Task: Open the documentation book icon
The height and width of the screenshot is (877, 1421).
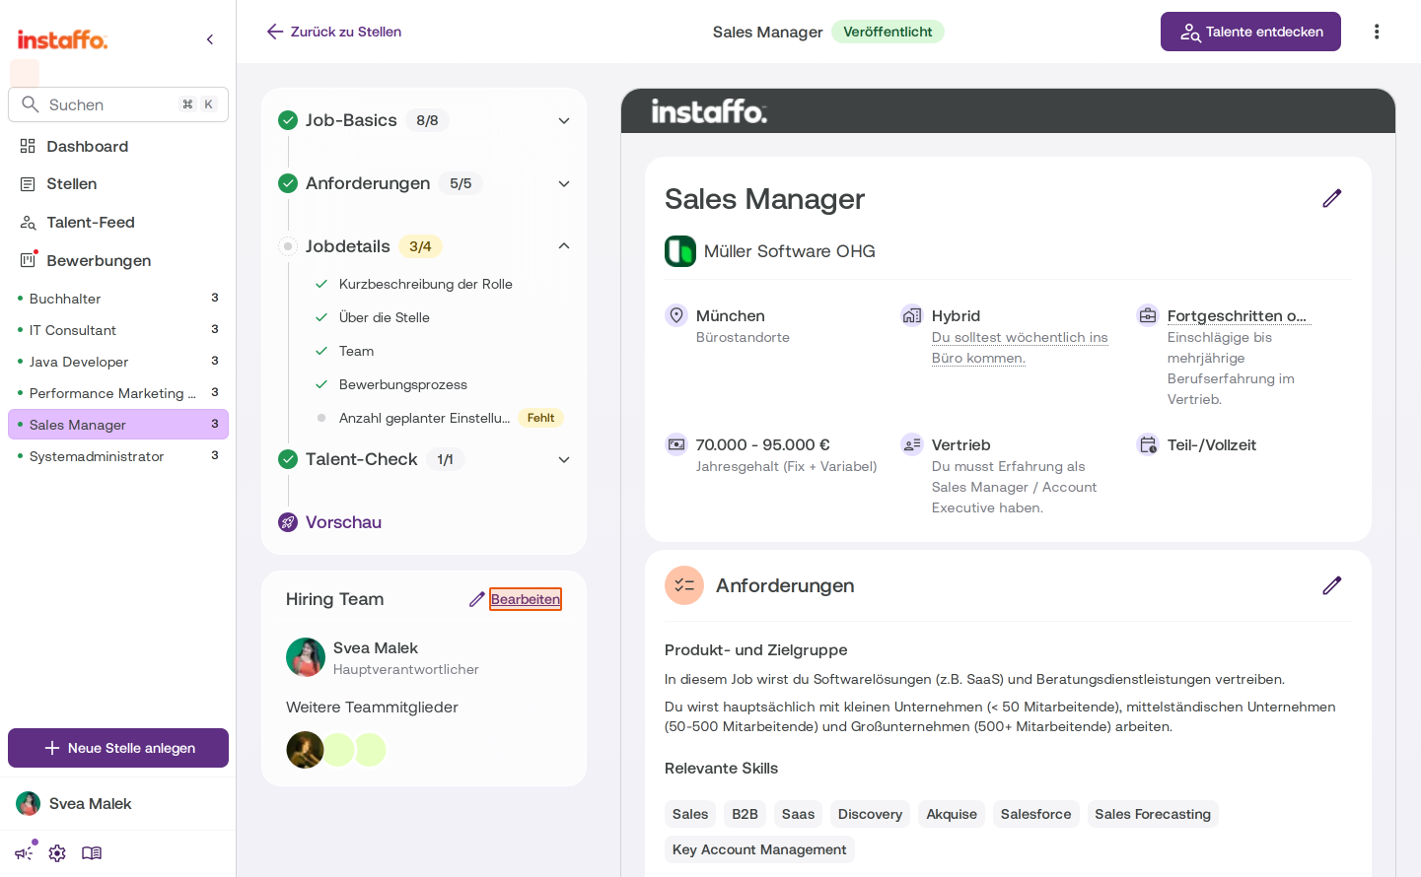Action: point(92,853)
